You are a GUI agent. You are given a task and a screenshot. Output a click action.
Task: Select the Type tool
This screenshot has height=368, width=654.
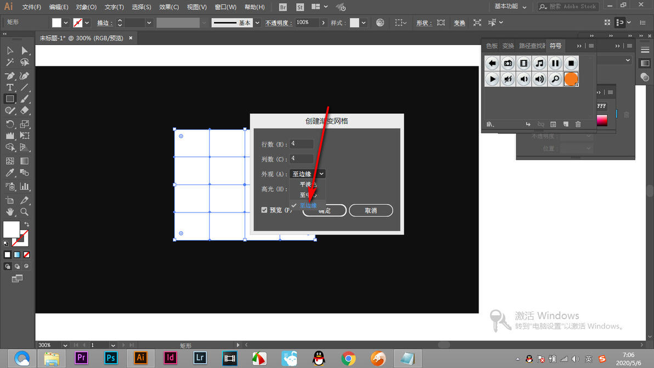click(9, 88)
